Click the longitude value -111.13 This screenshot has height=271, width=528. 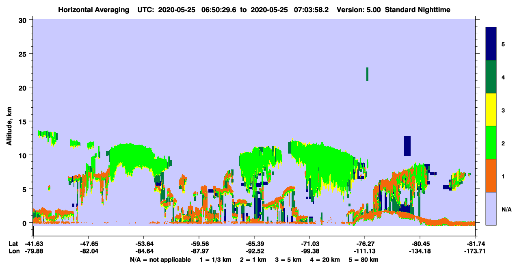pos(365,251)
